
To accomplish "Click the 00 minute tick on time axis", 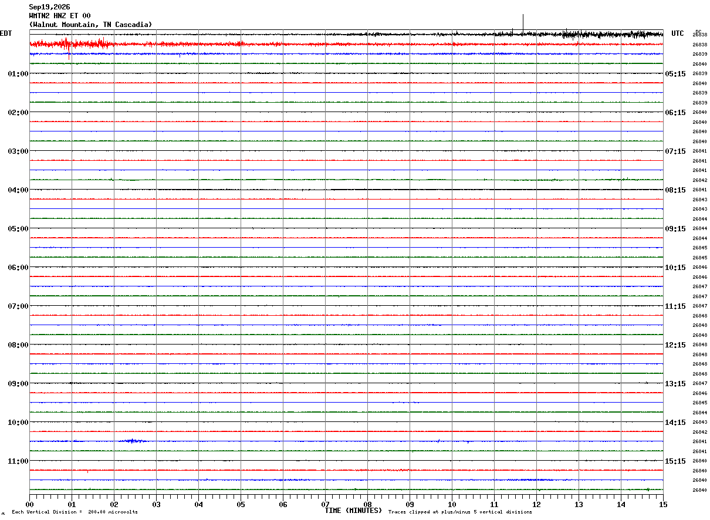I will [x=30, y=504].
